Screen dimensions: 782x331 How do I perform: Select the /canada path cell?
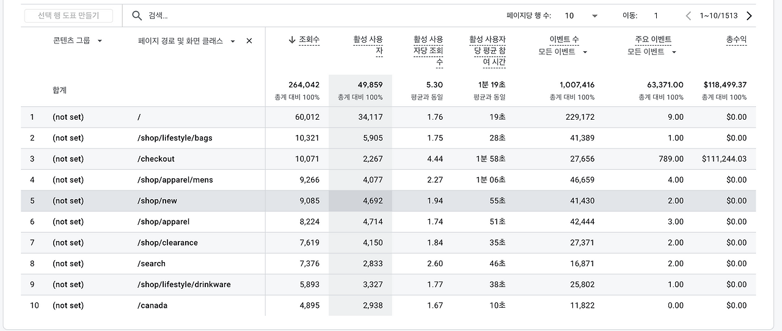pos(152,305)
